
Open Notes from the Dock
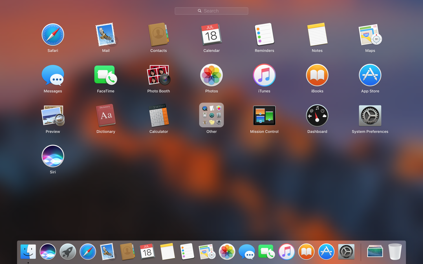(x=168, y=252)
